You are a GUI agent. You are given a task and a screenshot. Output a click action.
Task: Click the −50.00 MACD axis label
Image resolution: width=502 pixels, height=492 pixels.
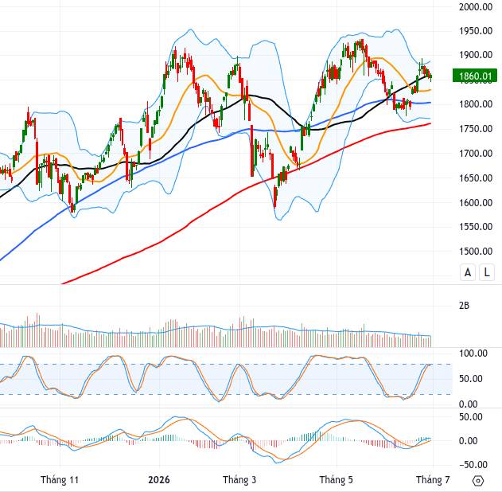pyautogui.click(x=473, y=465)
